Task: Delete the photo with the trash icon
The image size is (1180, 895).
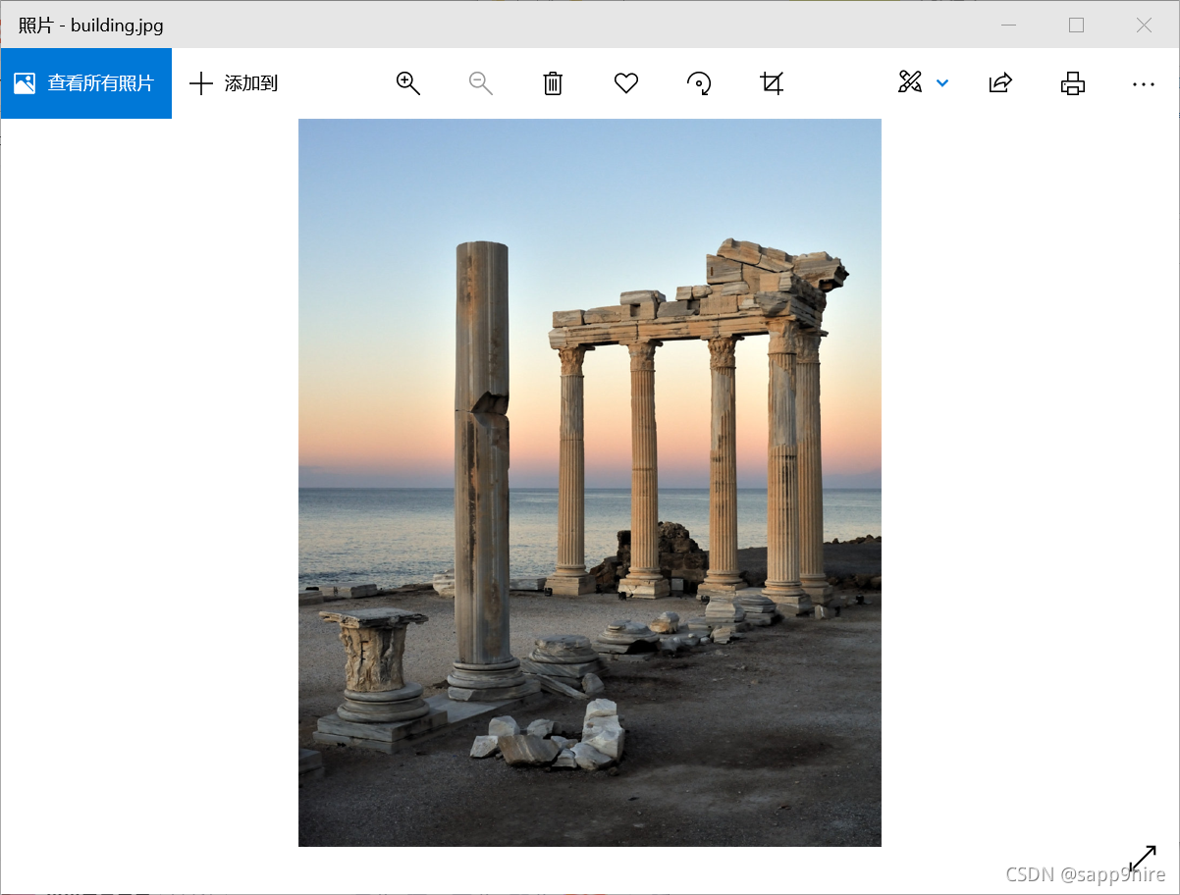Action: 554,83
